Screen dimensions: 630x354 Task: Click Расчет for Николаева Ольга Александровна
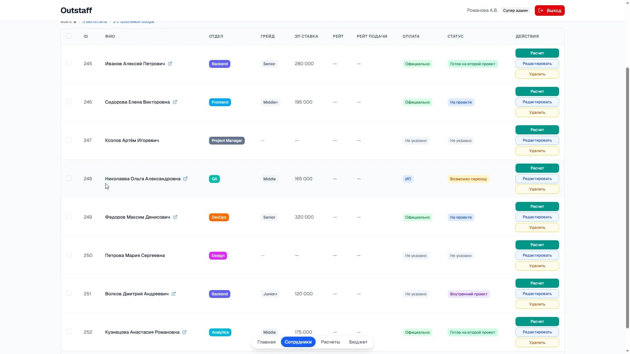[x=537, y=168]
